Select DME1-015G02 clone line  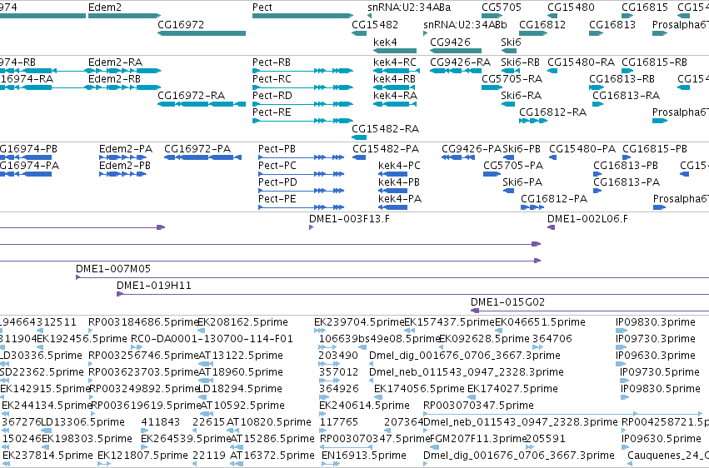click(x=590, y=311)
